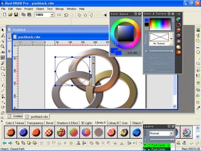Screen dimensions: 201x151
Task: Click the color picker stepper arrows
Action: tap(173, 20)
